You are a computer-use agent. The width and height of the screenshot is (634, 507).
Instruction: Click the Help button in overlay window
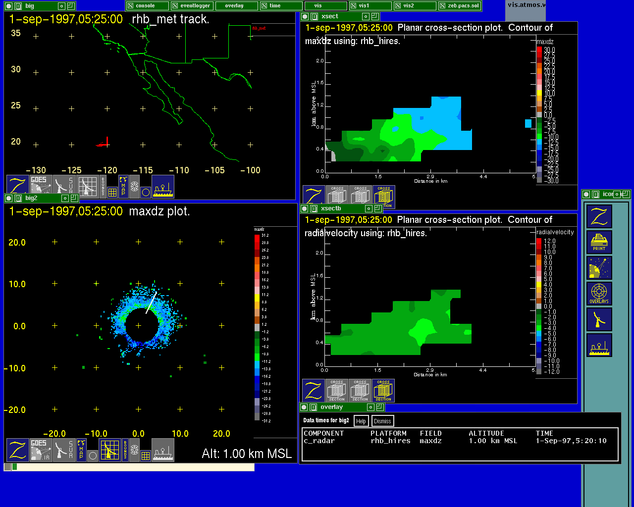(x=361, y=421)
